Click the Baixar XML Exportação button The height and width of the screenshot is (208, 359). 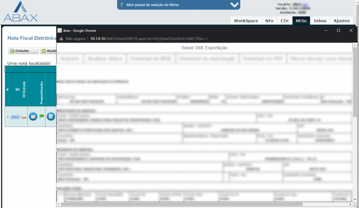click(204, 48)
